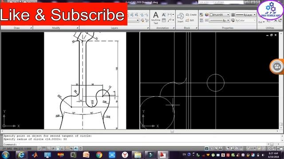This screenshot has width=284, height=159.
Task: Click the search binoculars icon in title bar
Action: [246, 2]
